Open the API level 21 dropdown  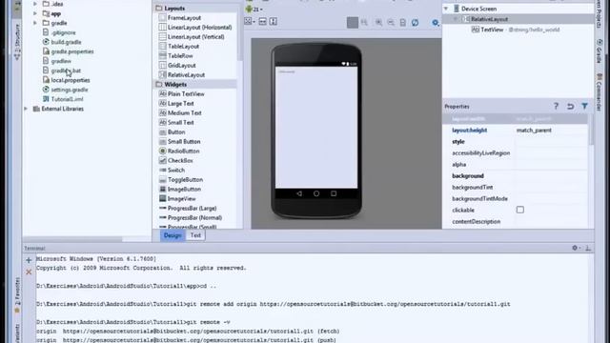[254, 9]
